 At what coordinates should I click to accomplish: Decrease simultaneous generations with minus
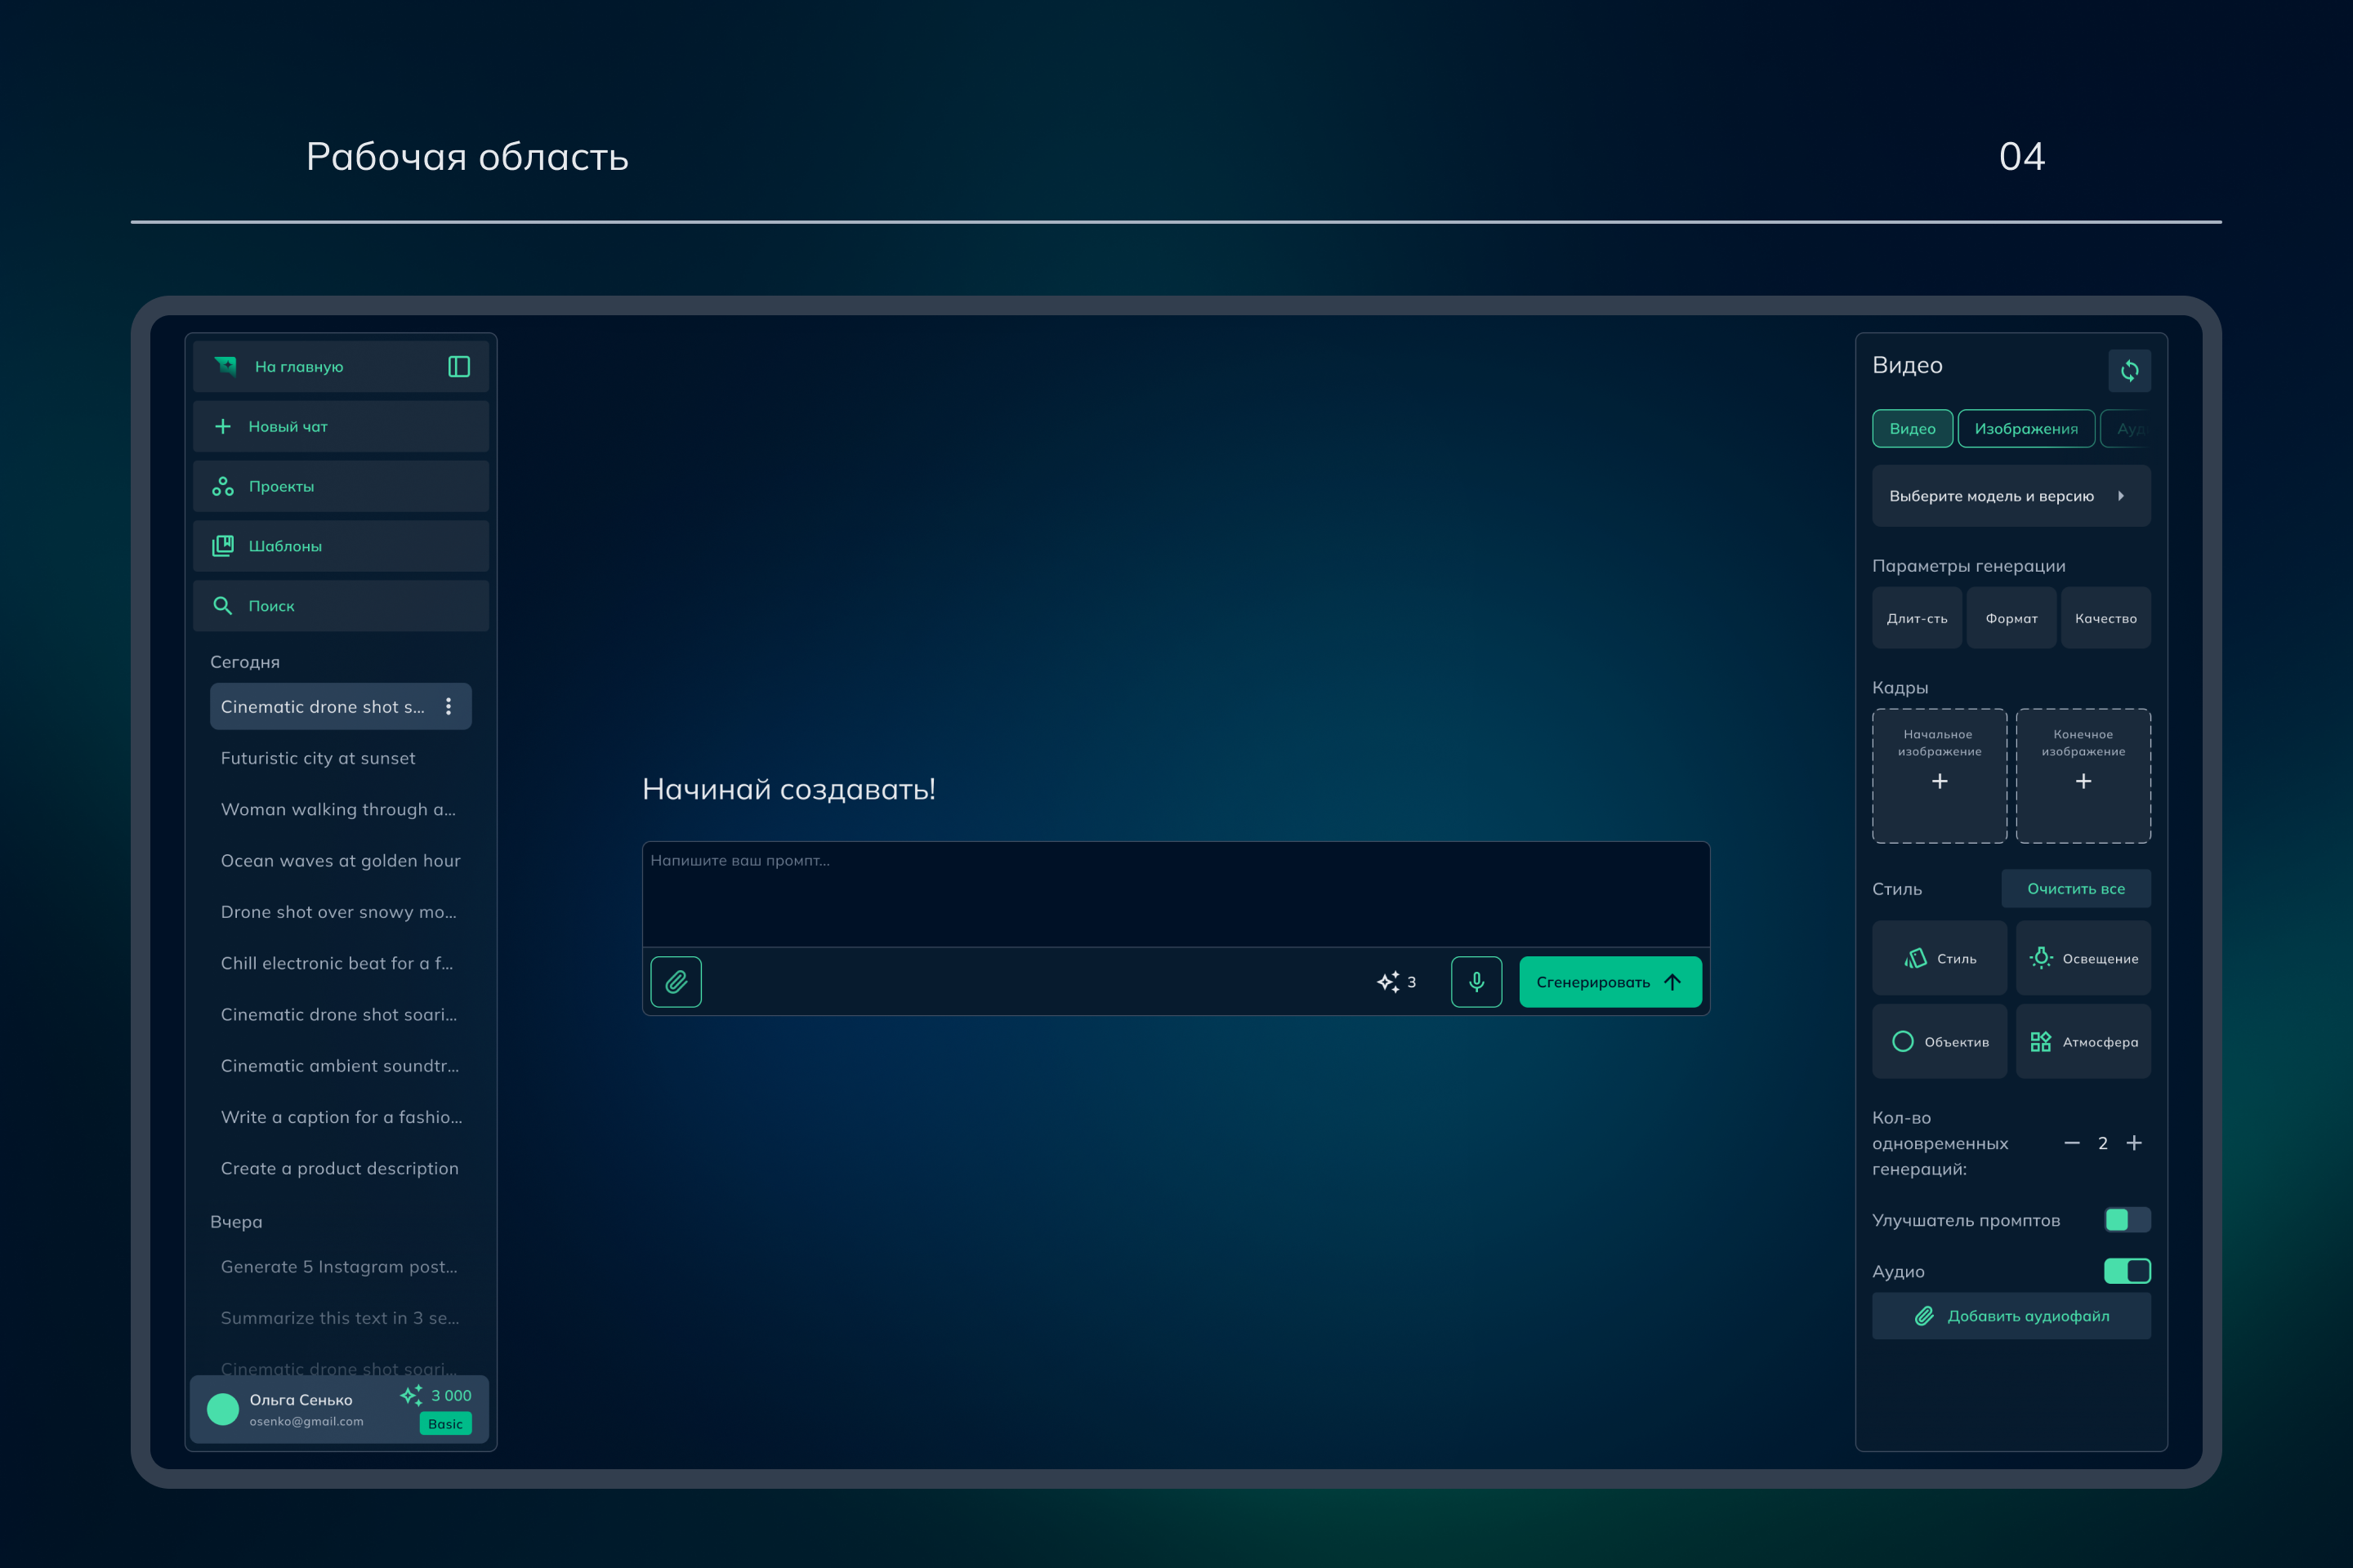[x=2072, y=1143]
